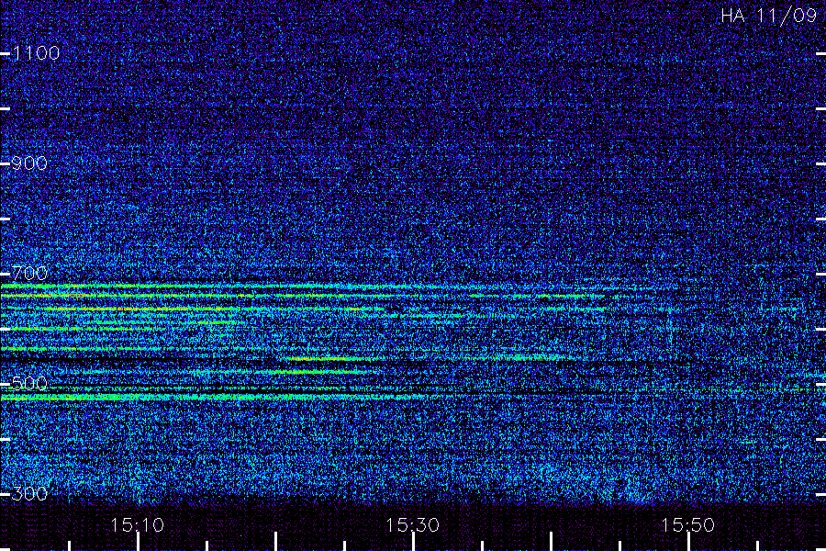Click the 300 frequency axis label

click(x=29, y=493)
